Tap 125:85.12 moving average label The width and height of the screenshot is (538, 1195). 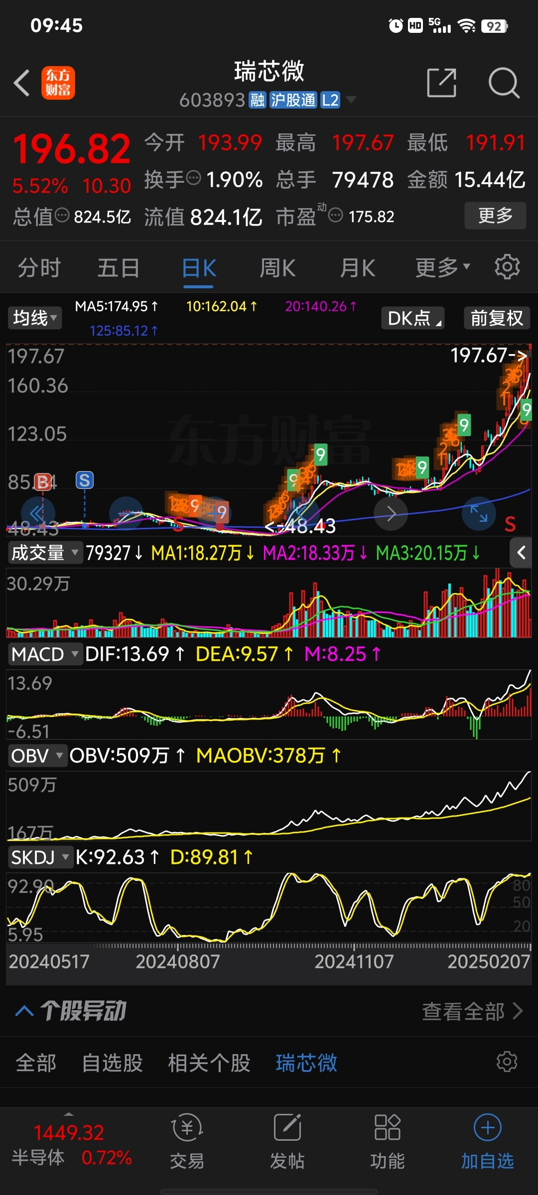pos(124,331)
